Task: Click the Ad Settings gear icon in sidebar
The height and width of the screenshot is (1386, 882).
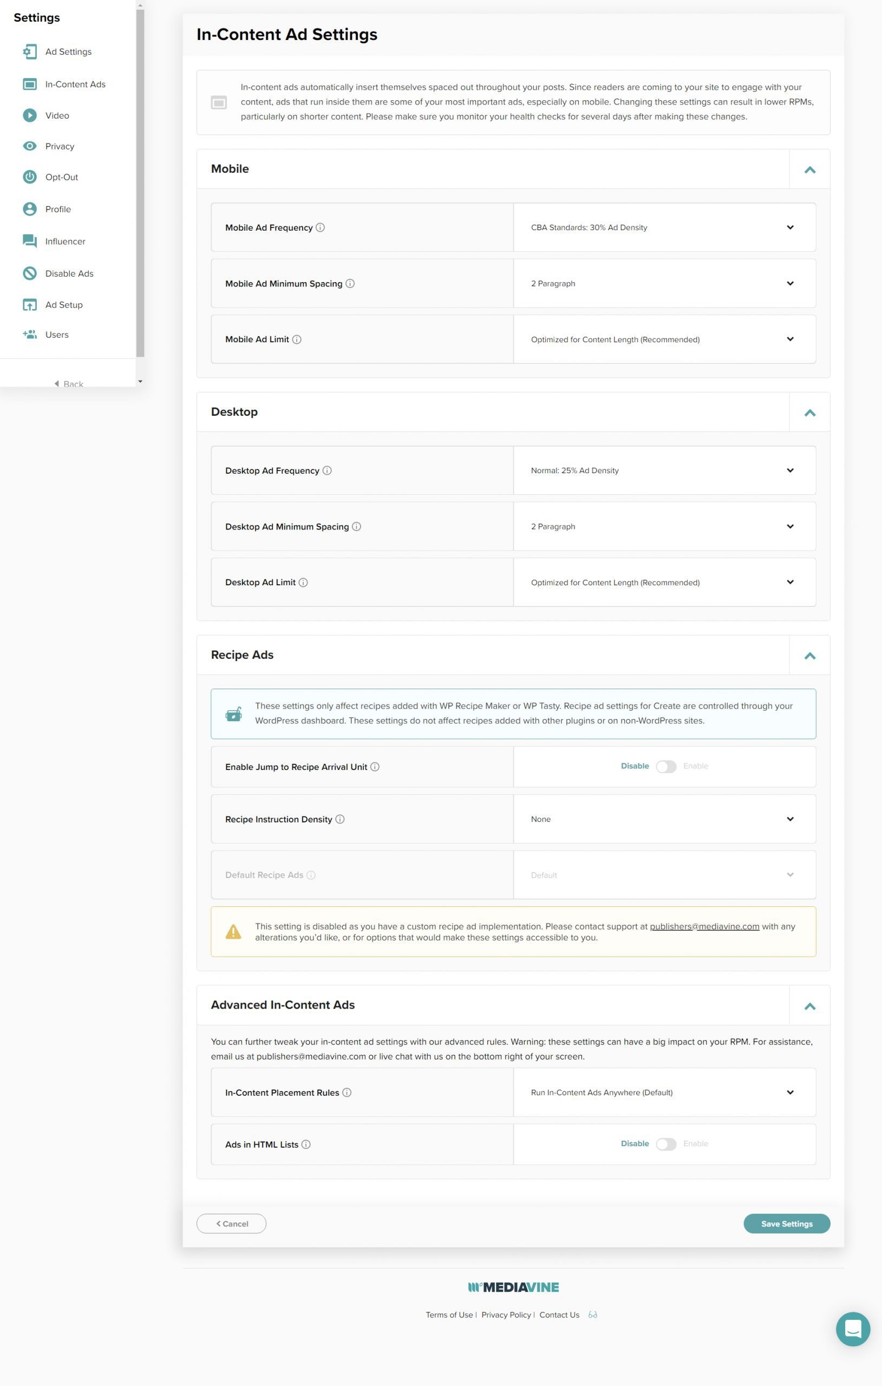Action: [29, 52]
